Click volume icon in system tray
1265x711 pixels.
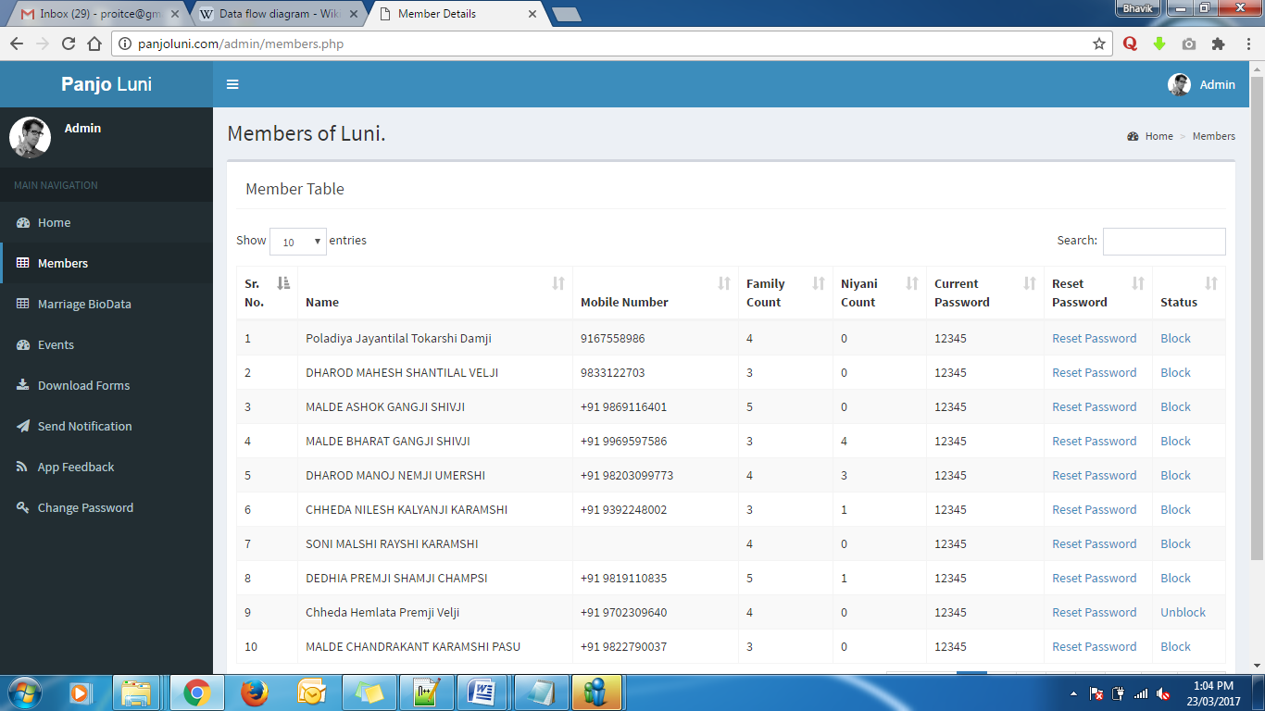coord(1163,693)
